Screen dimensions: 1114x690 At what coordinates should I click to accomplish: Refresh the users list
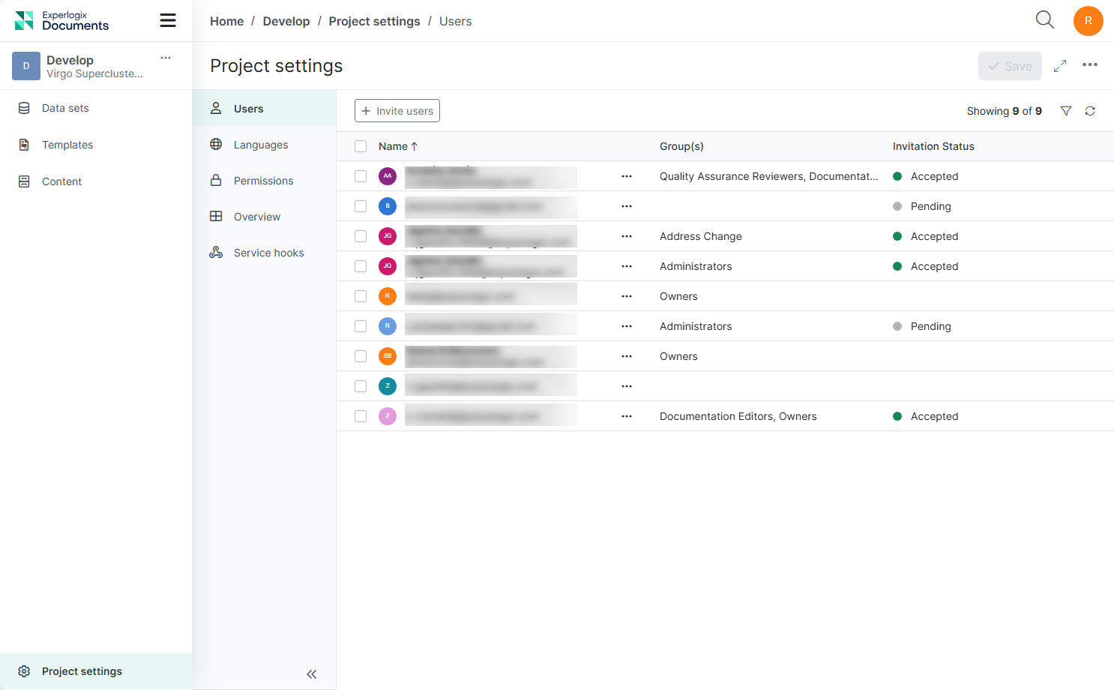(1090, 111)
